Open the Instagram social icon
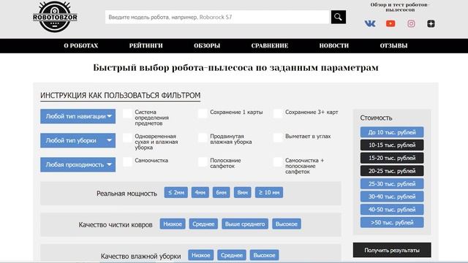Image resolution: width=468 pixels, height=263 pixels. click(411, 23)
